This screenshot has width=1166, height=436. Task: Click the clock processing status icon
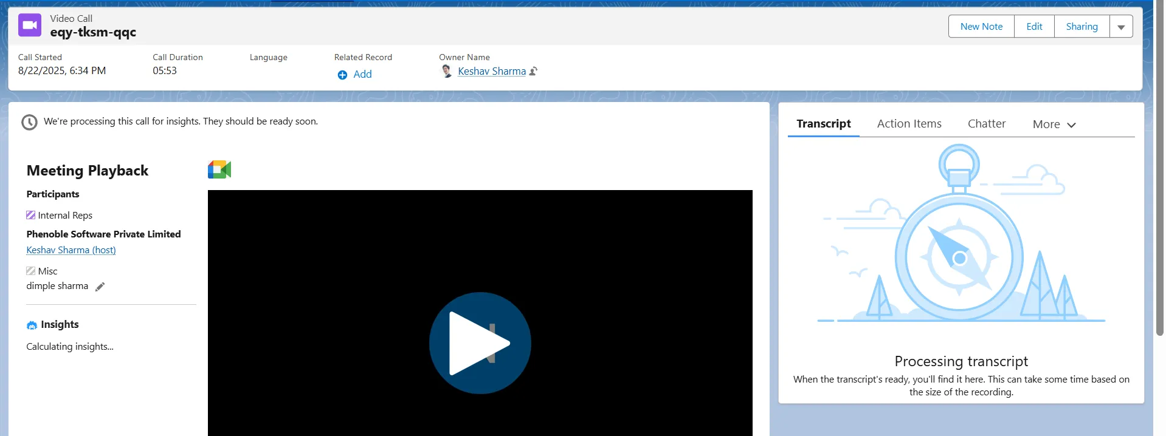tap(29, 122)
